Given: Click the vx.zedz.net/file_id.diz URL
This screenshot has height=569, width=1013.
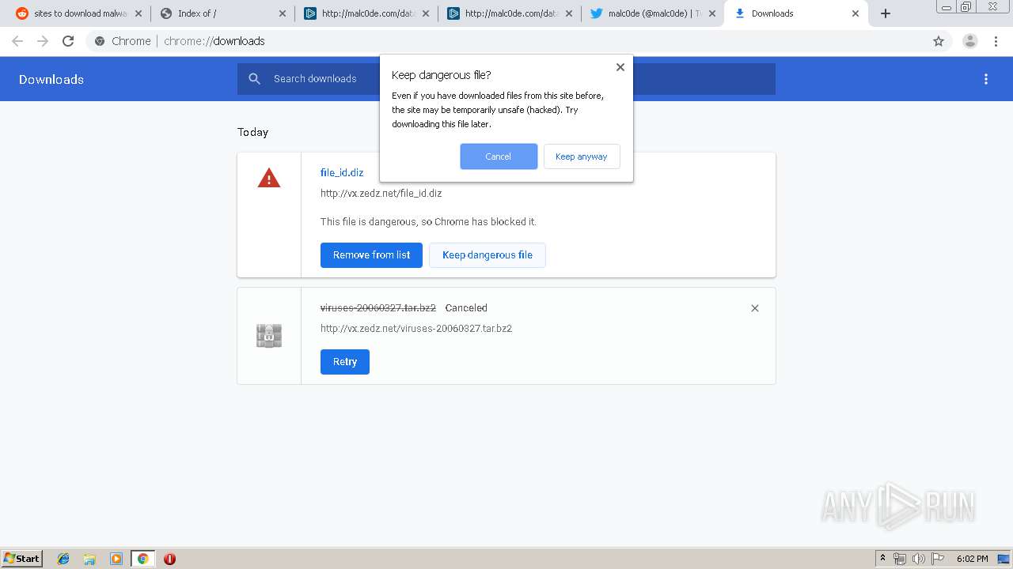Looking at the screenshot, I should coord(381,193).
